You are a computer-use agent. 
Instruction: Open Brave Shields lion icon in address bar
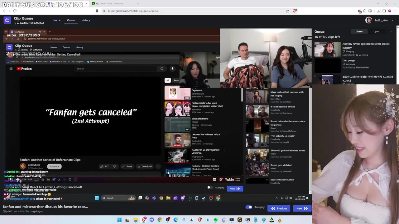[x=295, y=11]
